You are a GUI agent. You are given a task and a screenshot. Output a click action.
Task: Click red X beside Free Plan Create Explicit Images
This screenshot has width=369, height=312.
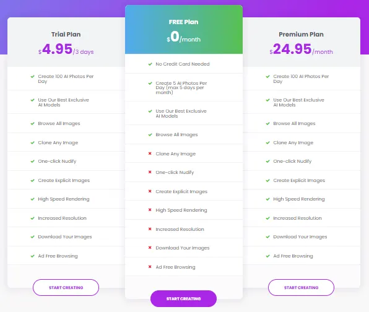click(150, 191)
